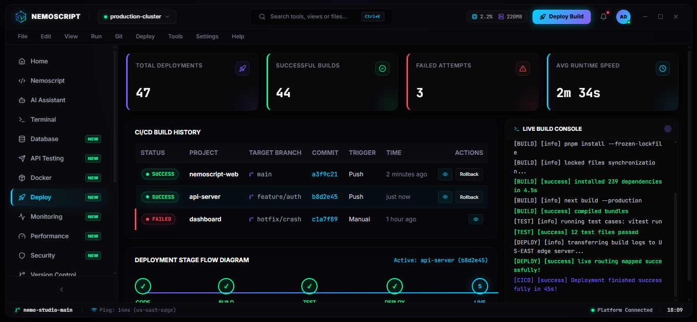The image size is (697, 322).
Task: Click Active: api-server (b8d2e45) label
Action: [441, 260]
